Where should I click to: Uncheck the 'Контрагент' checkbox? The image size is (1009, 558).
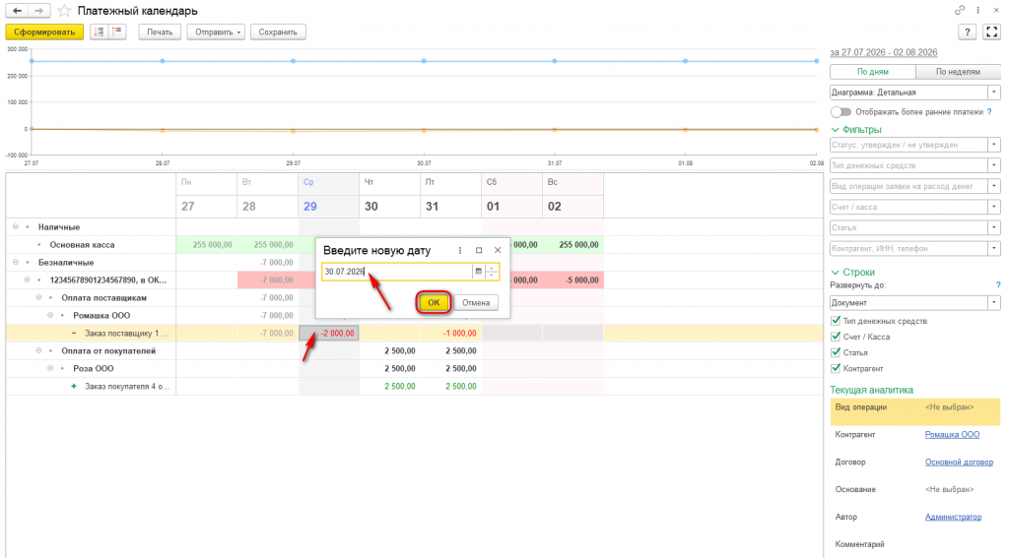pyautogui.click(x=836, y=368)
